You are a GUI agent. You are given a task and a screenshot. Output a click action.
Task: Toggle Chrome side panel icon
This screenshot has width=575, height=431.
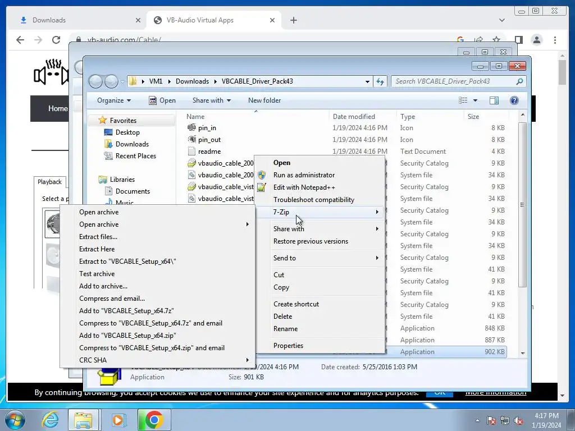pos(518,40)
